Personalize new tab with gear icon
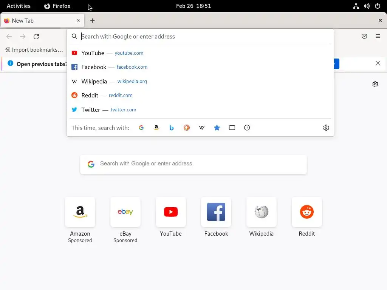 click(375, 84)
